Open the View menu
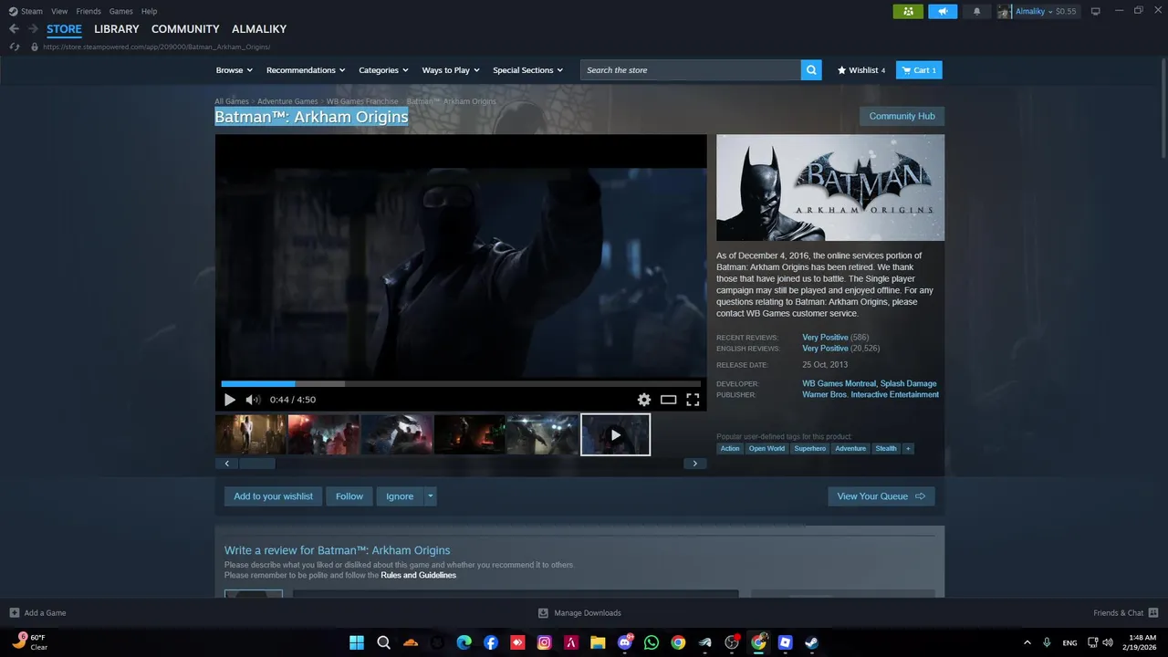Image resolution: width=1168 pixels, height=657 pixels. 59,11
